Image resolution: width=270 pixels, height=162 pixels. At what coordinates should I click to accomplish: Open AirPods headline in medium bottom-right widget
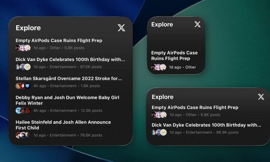(195, 108)
